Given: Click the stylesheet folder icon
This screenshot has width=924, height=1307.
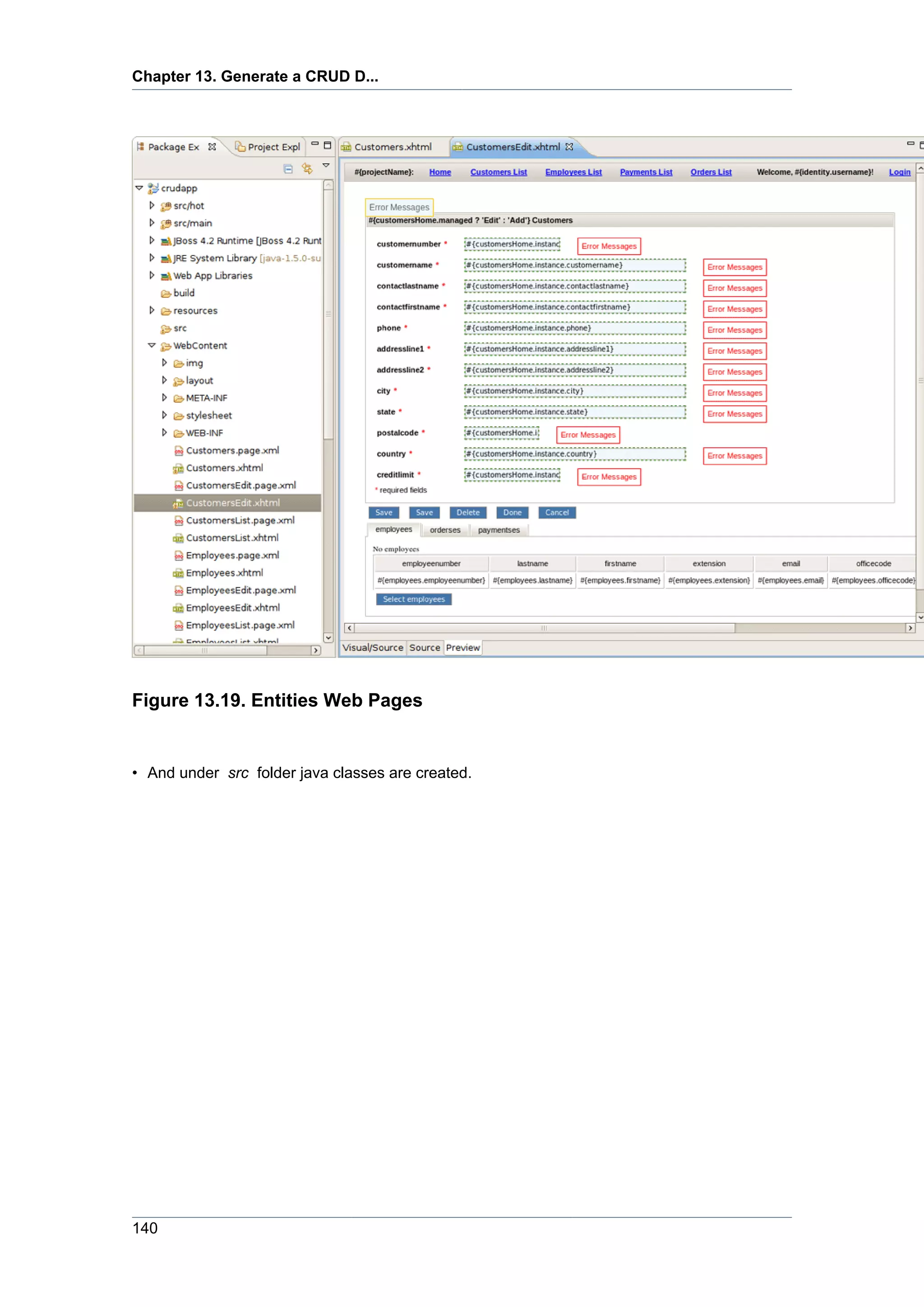Looking at the screenshot, I should (x=178, y=416).
